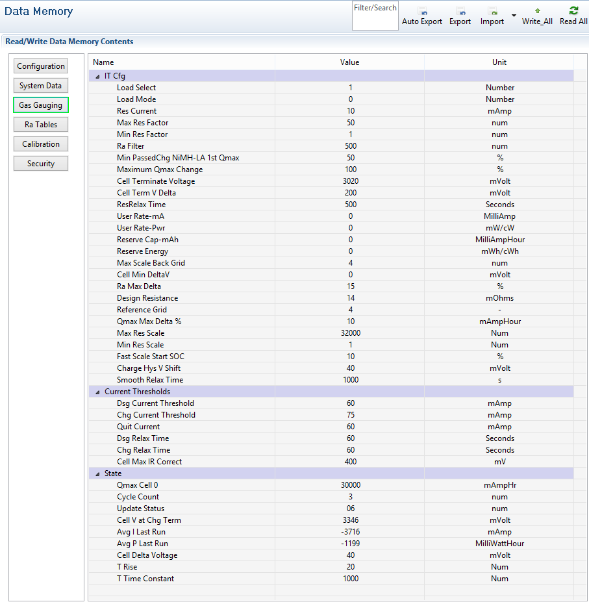The height and width of the screenshot is (604, 589).
Task: Select Chg Current Threshold value 75
Action: 350,415
